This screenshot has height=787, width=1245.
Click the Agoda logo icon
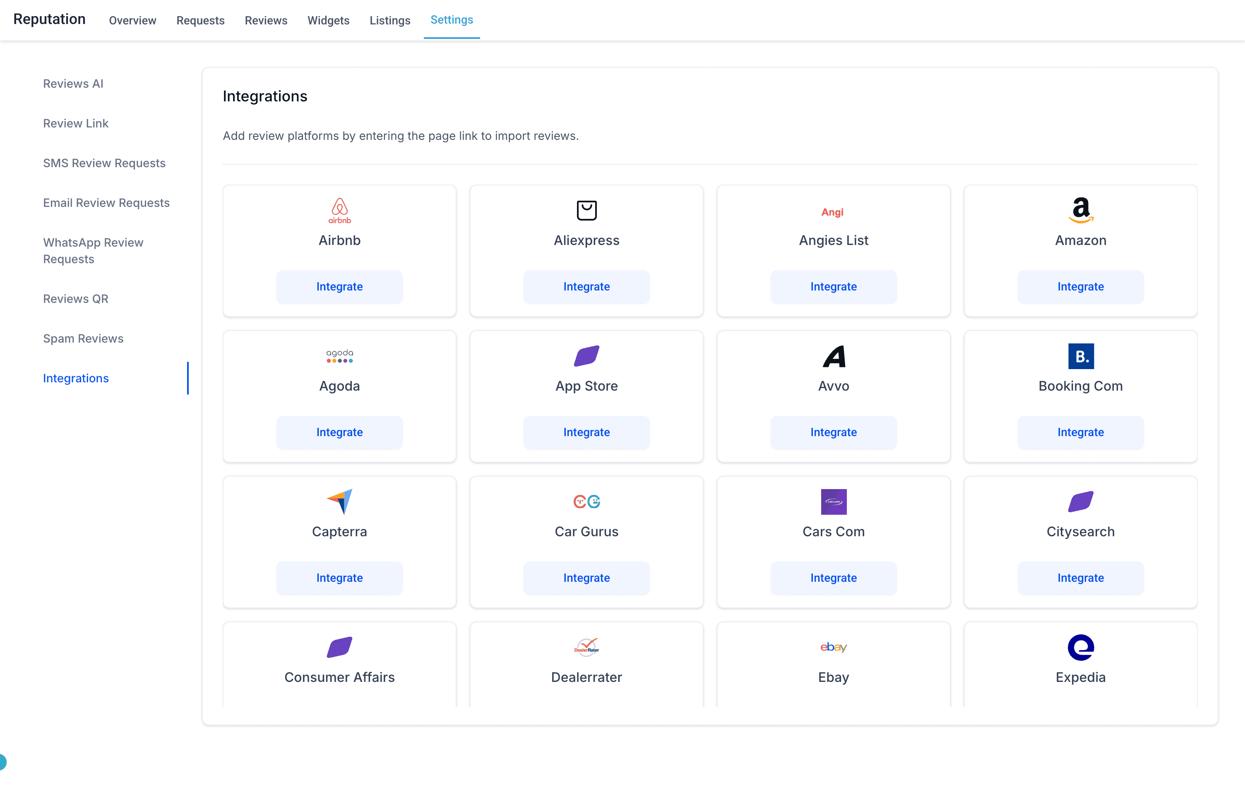click(x=339, y=356)
